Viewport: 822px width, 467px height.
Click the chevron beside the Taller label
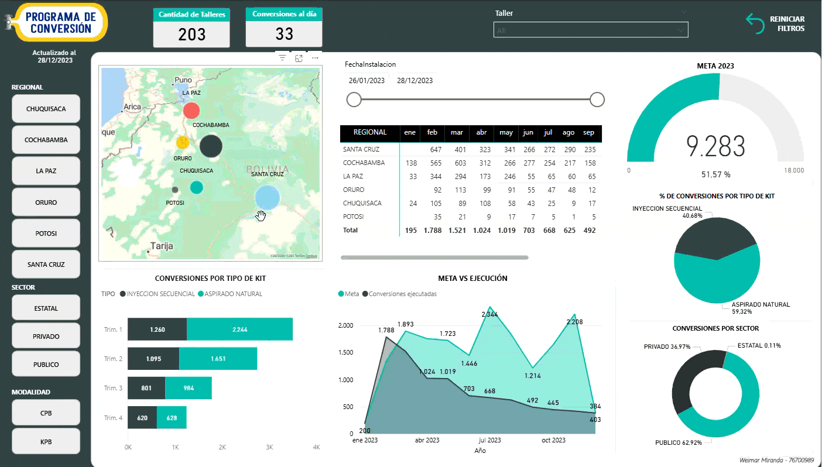[x=683, y=12]
